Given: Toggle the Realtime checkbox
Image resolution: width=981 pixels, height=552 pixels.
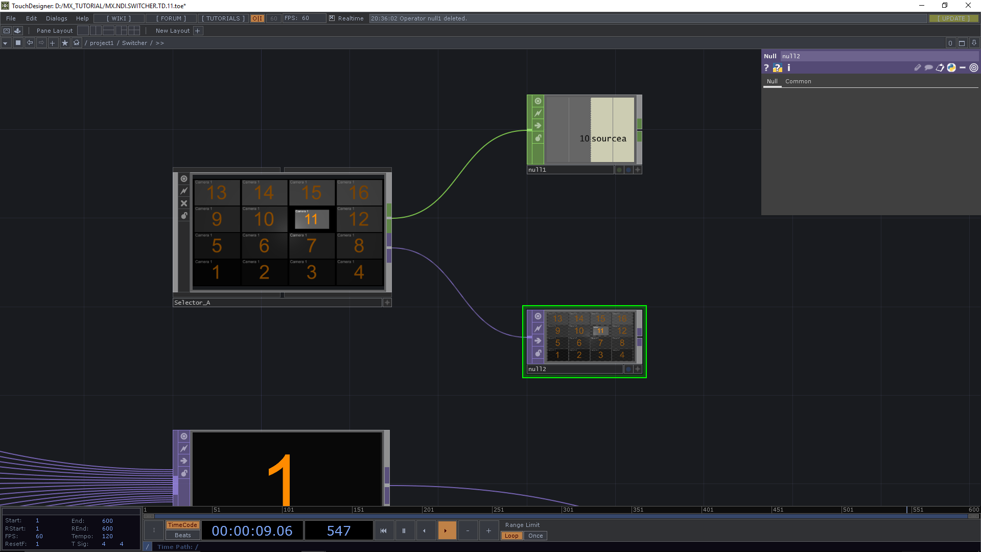Looking at the screenshot, I should tap(332, 18).
